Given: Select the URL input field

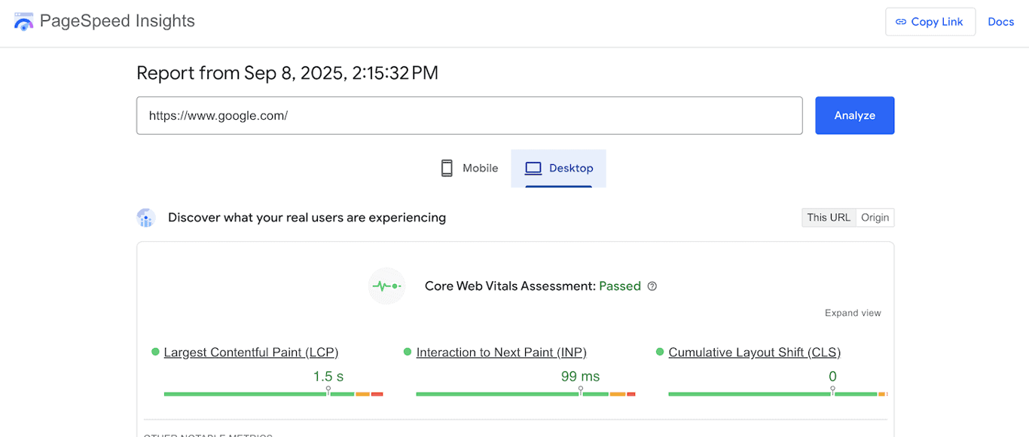Looking at the screenshot, I should coord(469,115).
